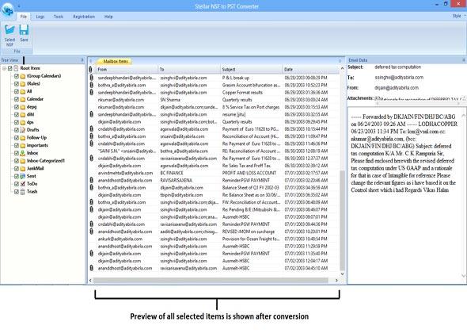
Task: Click the mailbox list vertical scrollbar thumb
Action: tap(342, 220)
